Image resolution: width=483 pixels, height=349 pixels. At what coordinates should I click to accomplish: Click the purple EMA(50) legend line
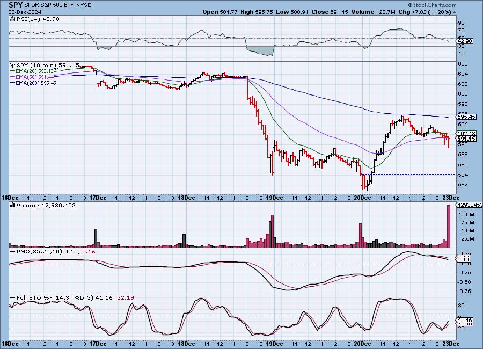click(x=13, y=77)
